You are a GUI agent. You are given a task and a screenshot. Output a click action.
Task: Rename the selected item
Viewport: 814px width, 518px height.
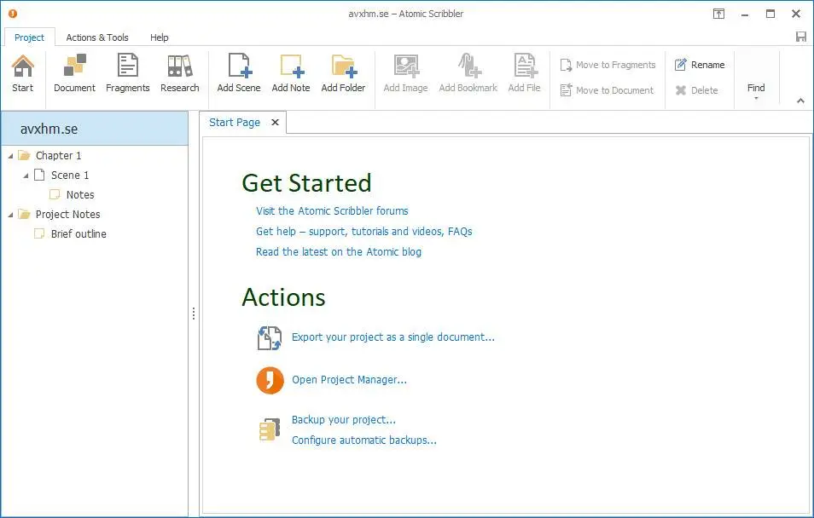[x=700, y=65]
